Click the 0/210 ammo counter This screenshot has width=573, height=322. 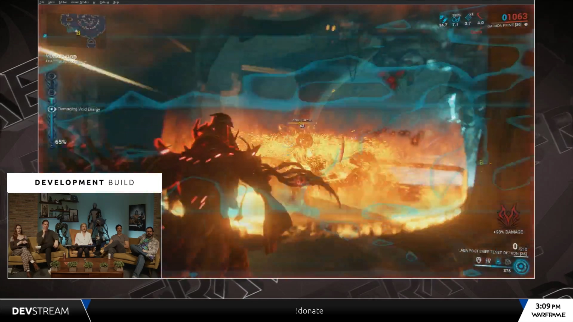[520, 247]
